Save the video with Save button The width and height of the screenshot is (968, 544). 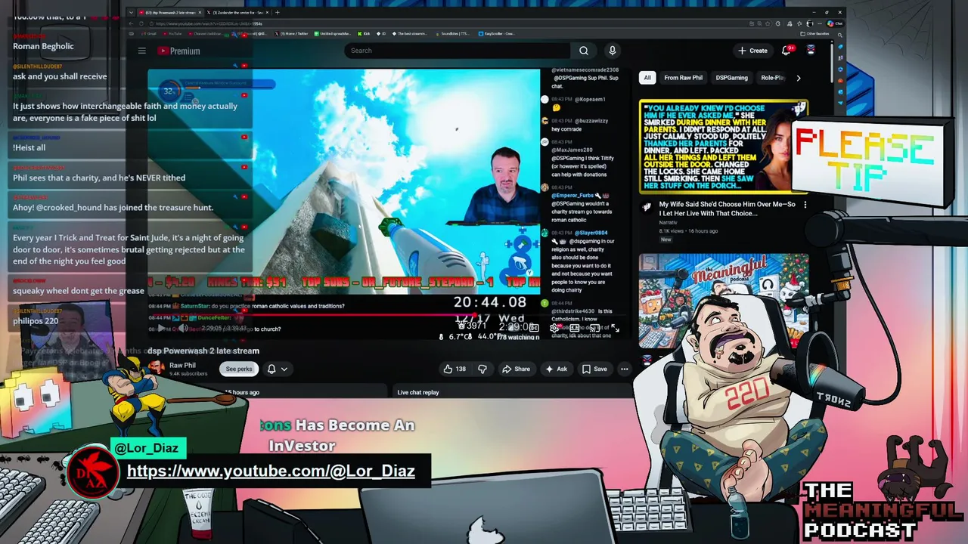594,369
